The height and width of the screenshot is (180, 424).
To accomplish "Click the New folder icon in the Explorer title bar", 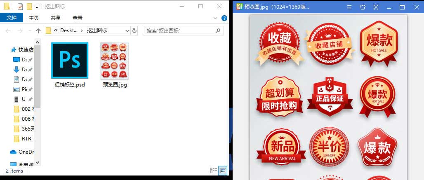I will [29, 7].
